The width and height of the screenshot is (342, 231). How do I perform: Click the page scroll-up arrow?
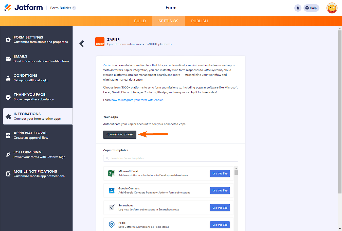coord(340,28)
